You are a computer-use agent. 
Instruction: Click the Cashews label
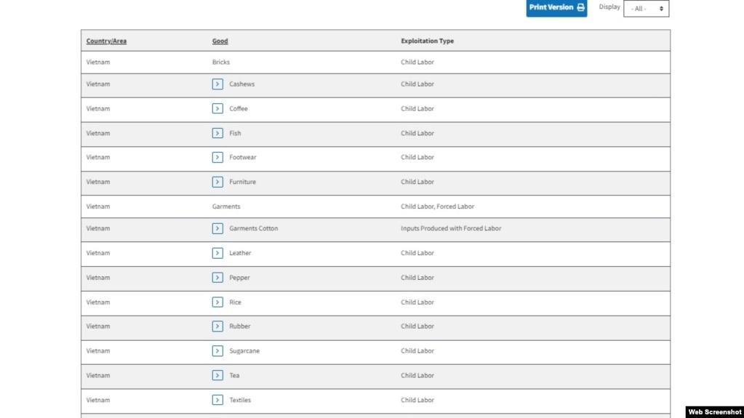point(241,84)
